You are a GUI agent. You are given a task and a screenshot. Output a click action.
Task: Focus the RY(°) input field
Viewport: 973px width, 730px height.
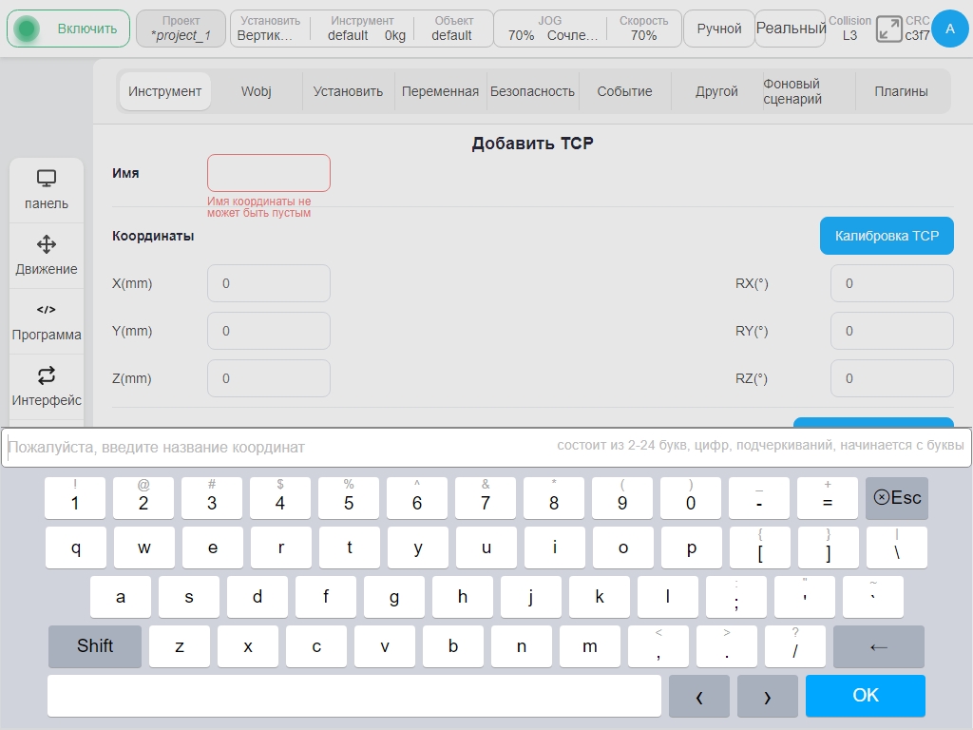point(891,331)
